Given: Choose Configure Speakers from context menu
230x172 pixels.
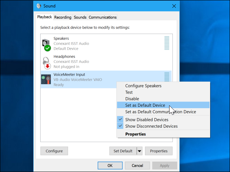Looking at the screenshot, I should (163, 86).
